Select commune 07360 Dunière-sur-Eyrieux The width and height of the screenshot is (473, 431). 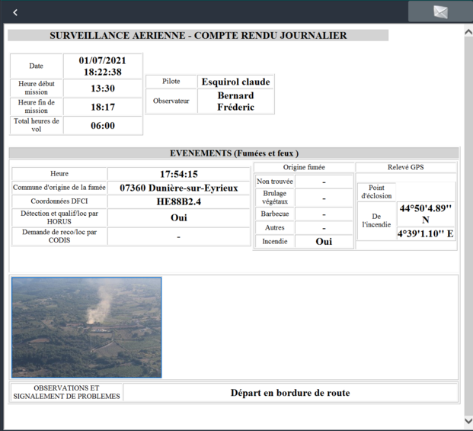pos(179,188)
